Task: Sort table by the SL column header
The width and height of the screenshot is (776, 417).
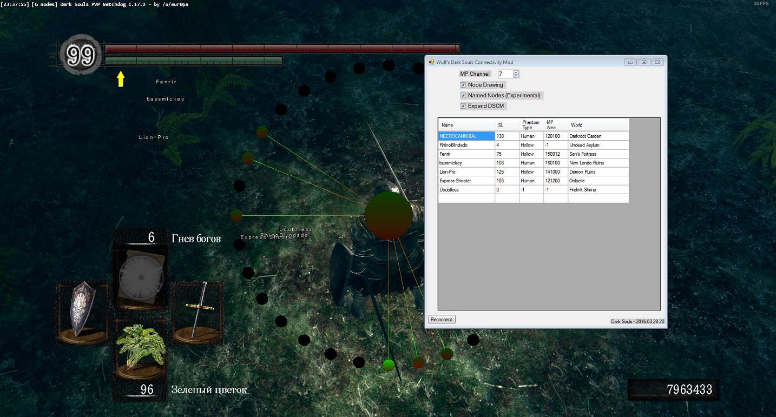Action: pos(507,125)
